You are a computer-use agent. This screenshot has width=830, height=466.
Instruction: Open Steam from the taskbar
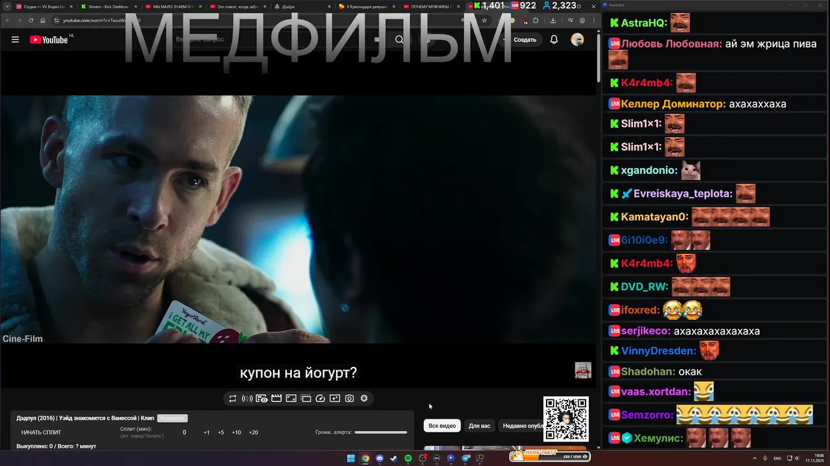click(394, 458)
